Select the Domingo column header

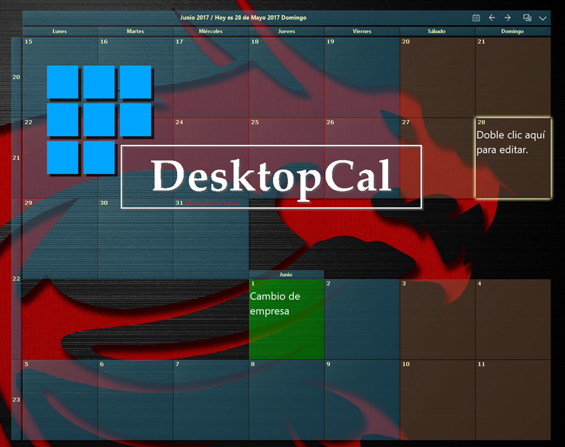click(512, 31)
